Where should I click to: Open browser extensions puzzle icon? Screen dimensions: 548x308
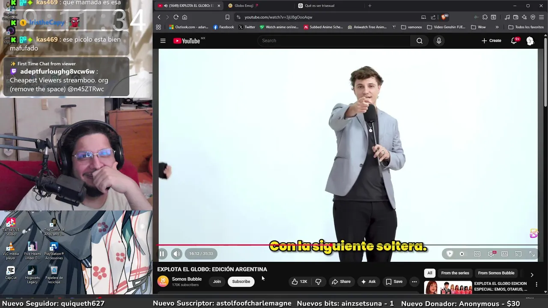[485, 17]
